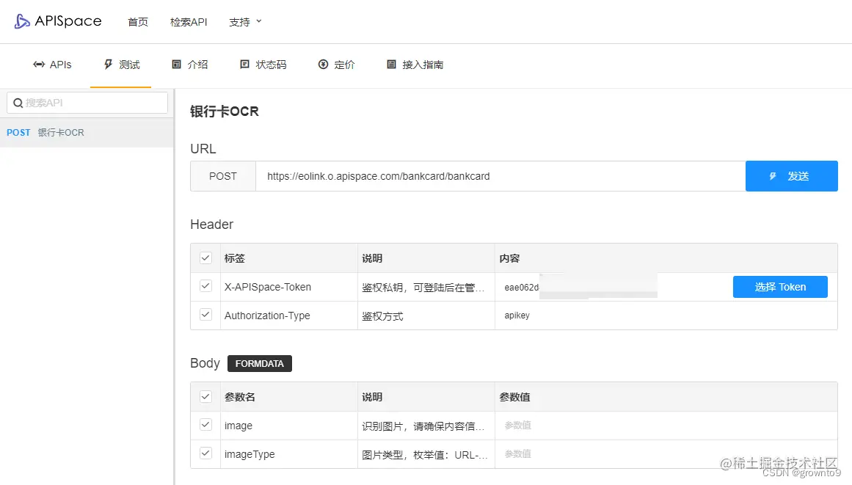Select POST 银行卡OCR in the sidebar

point(87,133)
